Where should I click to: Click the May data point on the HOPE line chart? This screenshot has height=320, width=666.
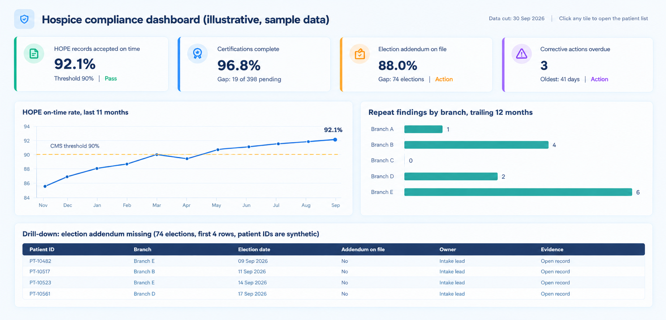click(x=218, y=150)
